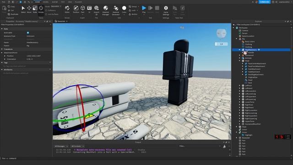Activate the Scale tool
This screenshot has width=293, height=165.
click(x=35, y=10)
